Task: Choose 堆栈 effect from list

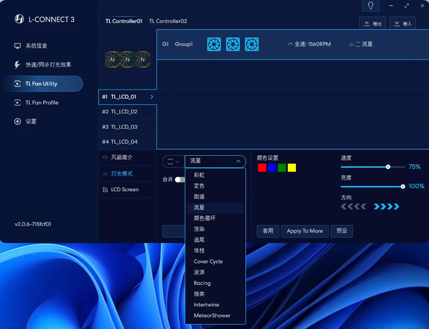Action: point(215,251)
